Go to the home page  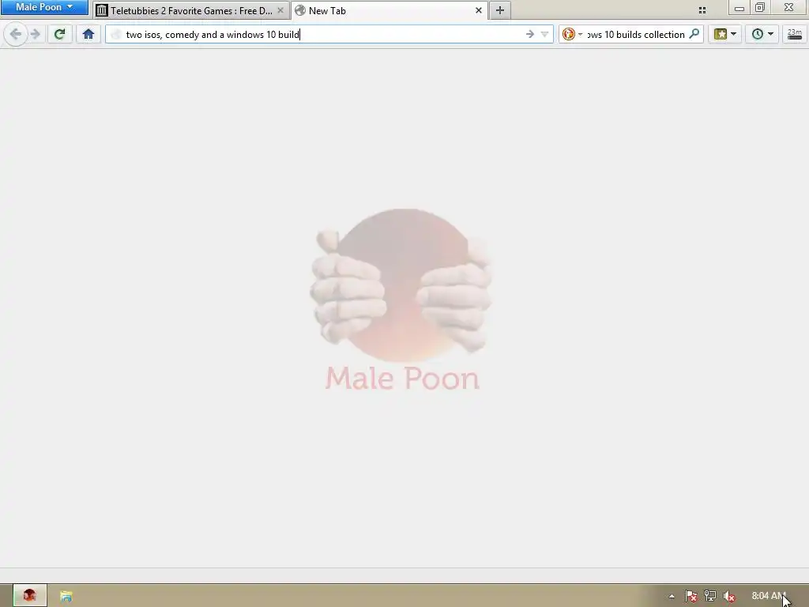[x=88, y=35]
